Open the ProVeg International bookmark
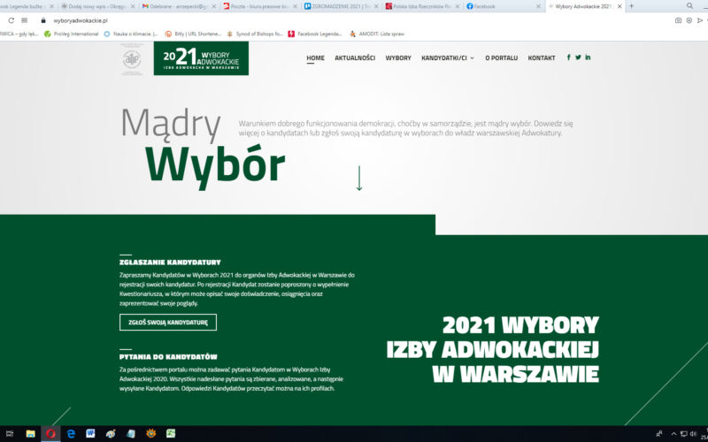 click(72, 34)
